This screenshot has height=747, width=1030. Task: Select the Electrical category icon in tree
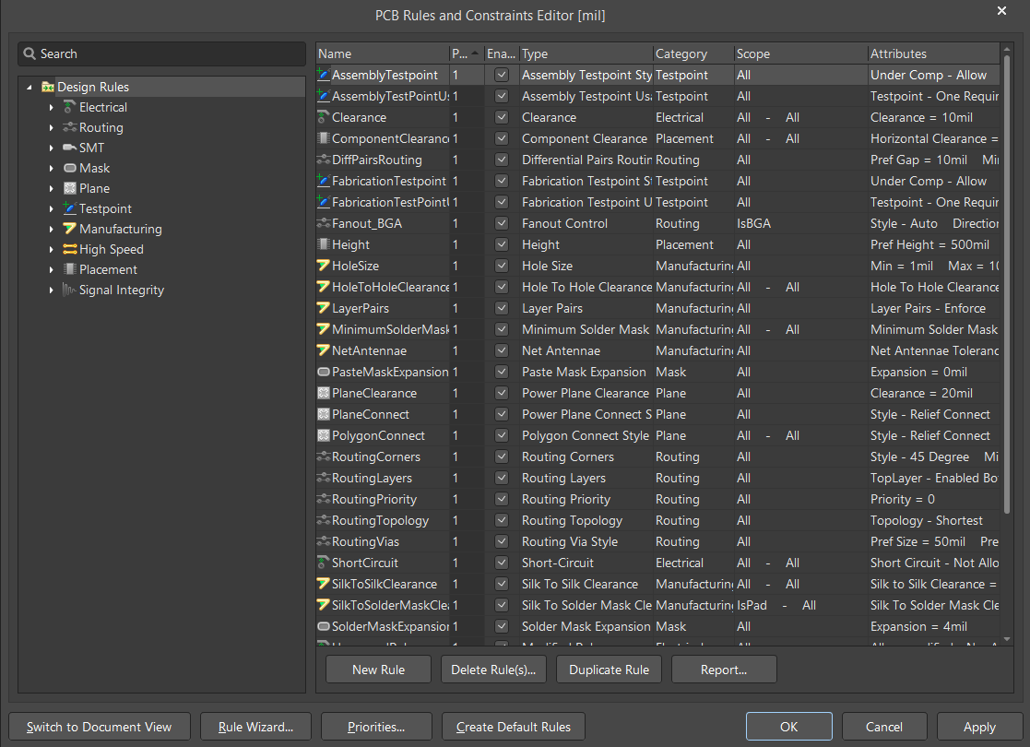pyautogui.click(x=70, y=107)
